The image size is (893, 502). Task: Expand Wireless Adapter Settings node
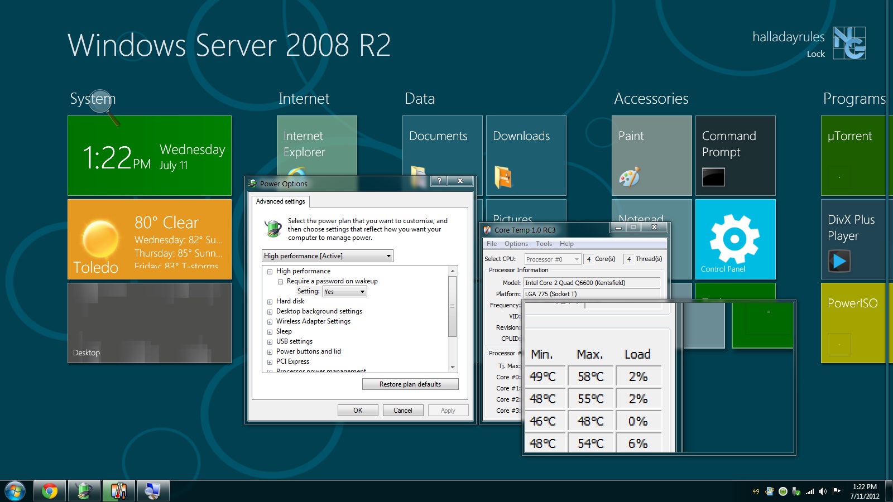tap(270, 322)
